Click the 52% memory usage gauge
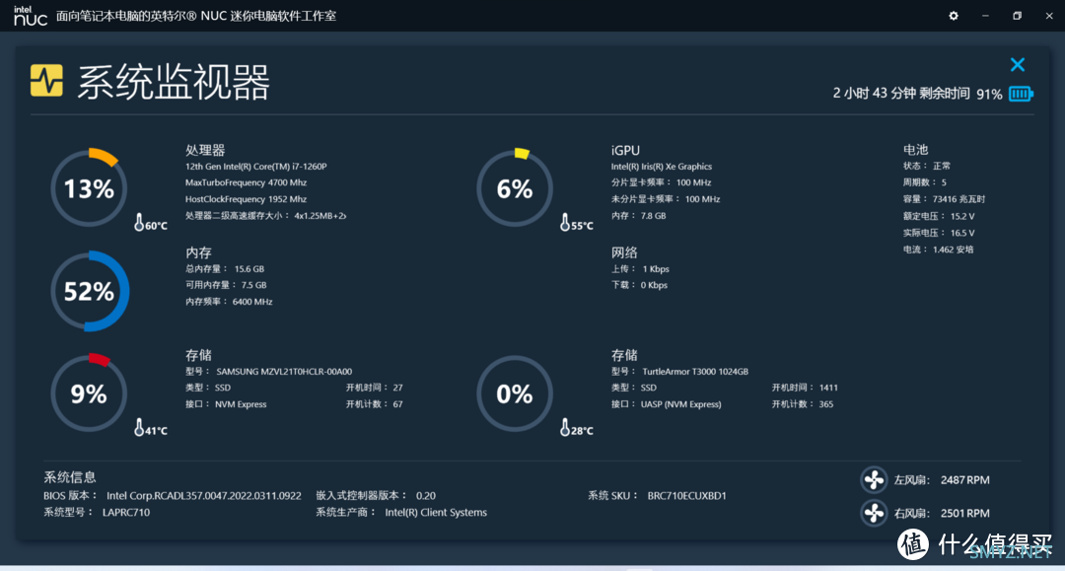The height and width of the screenshot is (571, 1065). pos(89,291)
